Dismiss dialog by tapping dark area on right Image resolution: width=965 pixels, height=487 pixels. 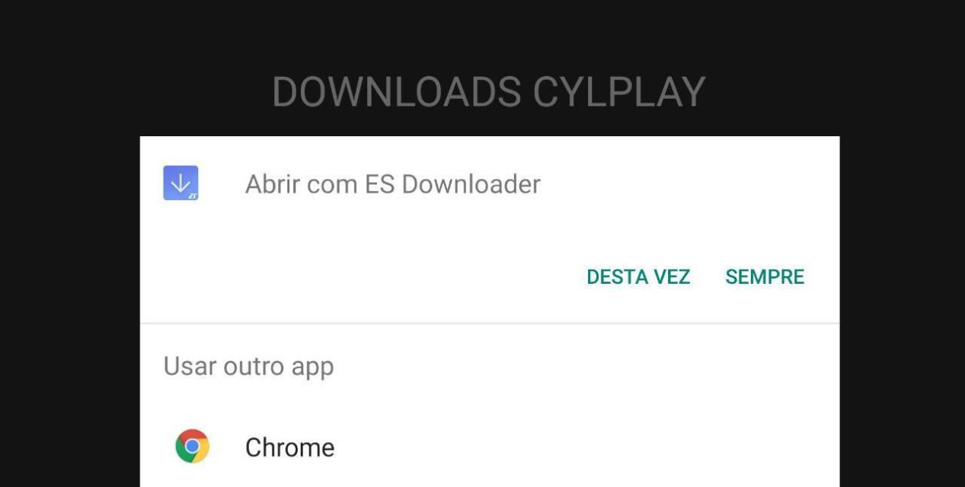(903, 304)
